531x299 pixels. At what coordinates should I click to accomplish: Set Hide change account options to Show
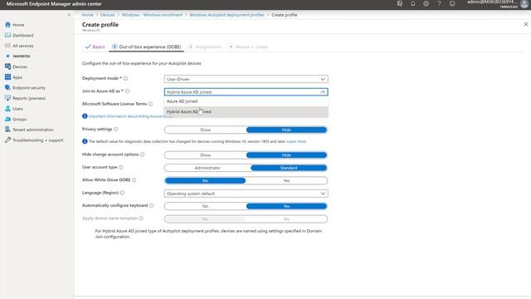(205, 155)
